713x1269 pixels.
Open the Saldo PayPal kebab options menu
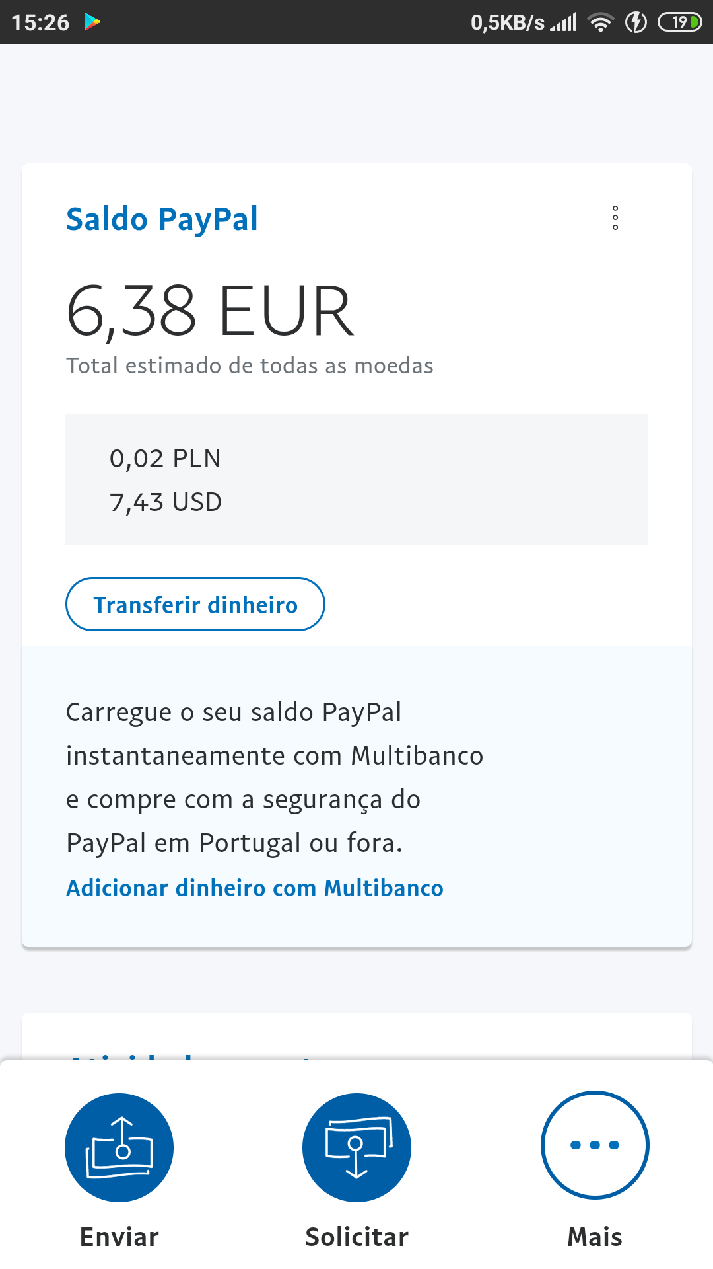(615, 217)
